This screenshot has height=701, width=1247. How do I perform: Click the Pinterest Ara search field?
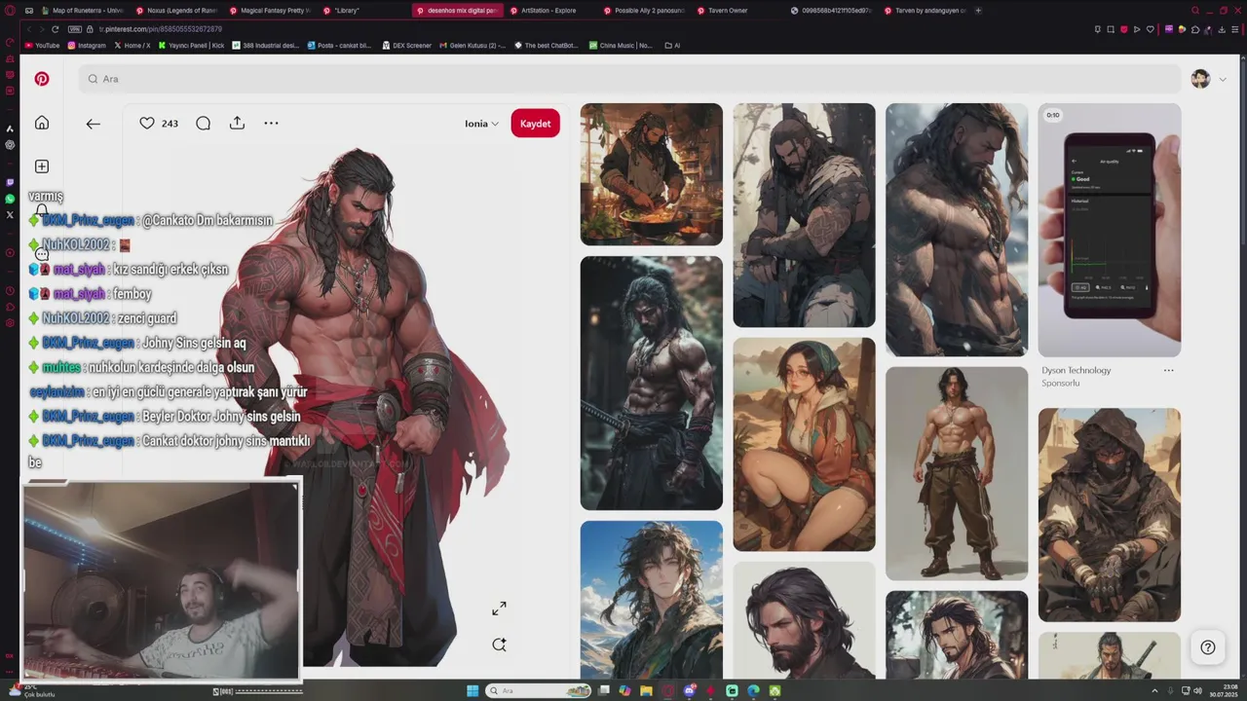629,79
